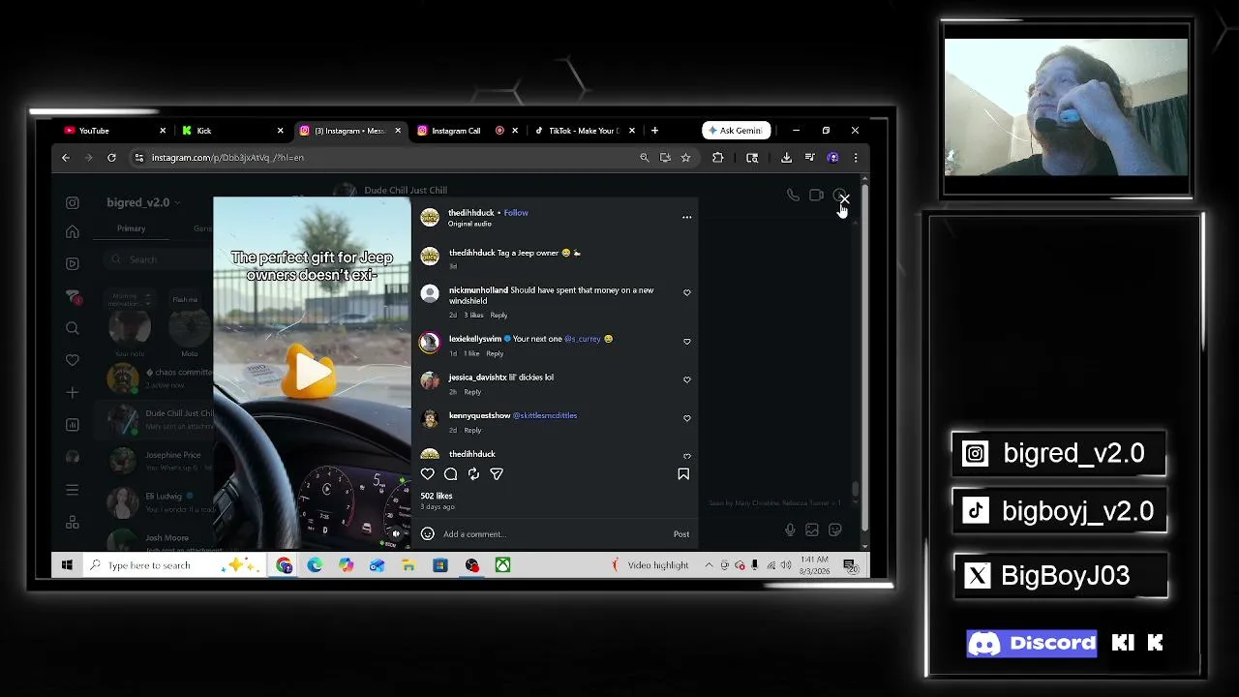Open the Josephine Price conversation

(155, 460)
